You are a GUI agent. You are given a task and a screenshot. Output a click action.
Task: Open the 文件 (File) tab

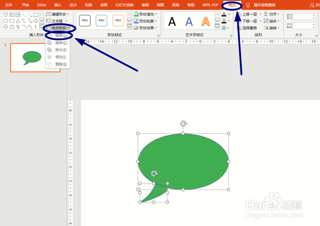click(x=9, y=5)
